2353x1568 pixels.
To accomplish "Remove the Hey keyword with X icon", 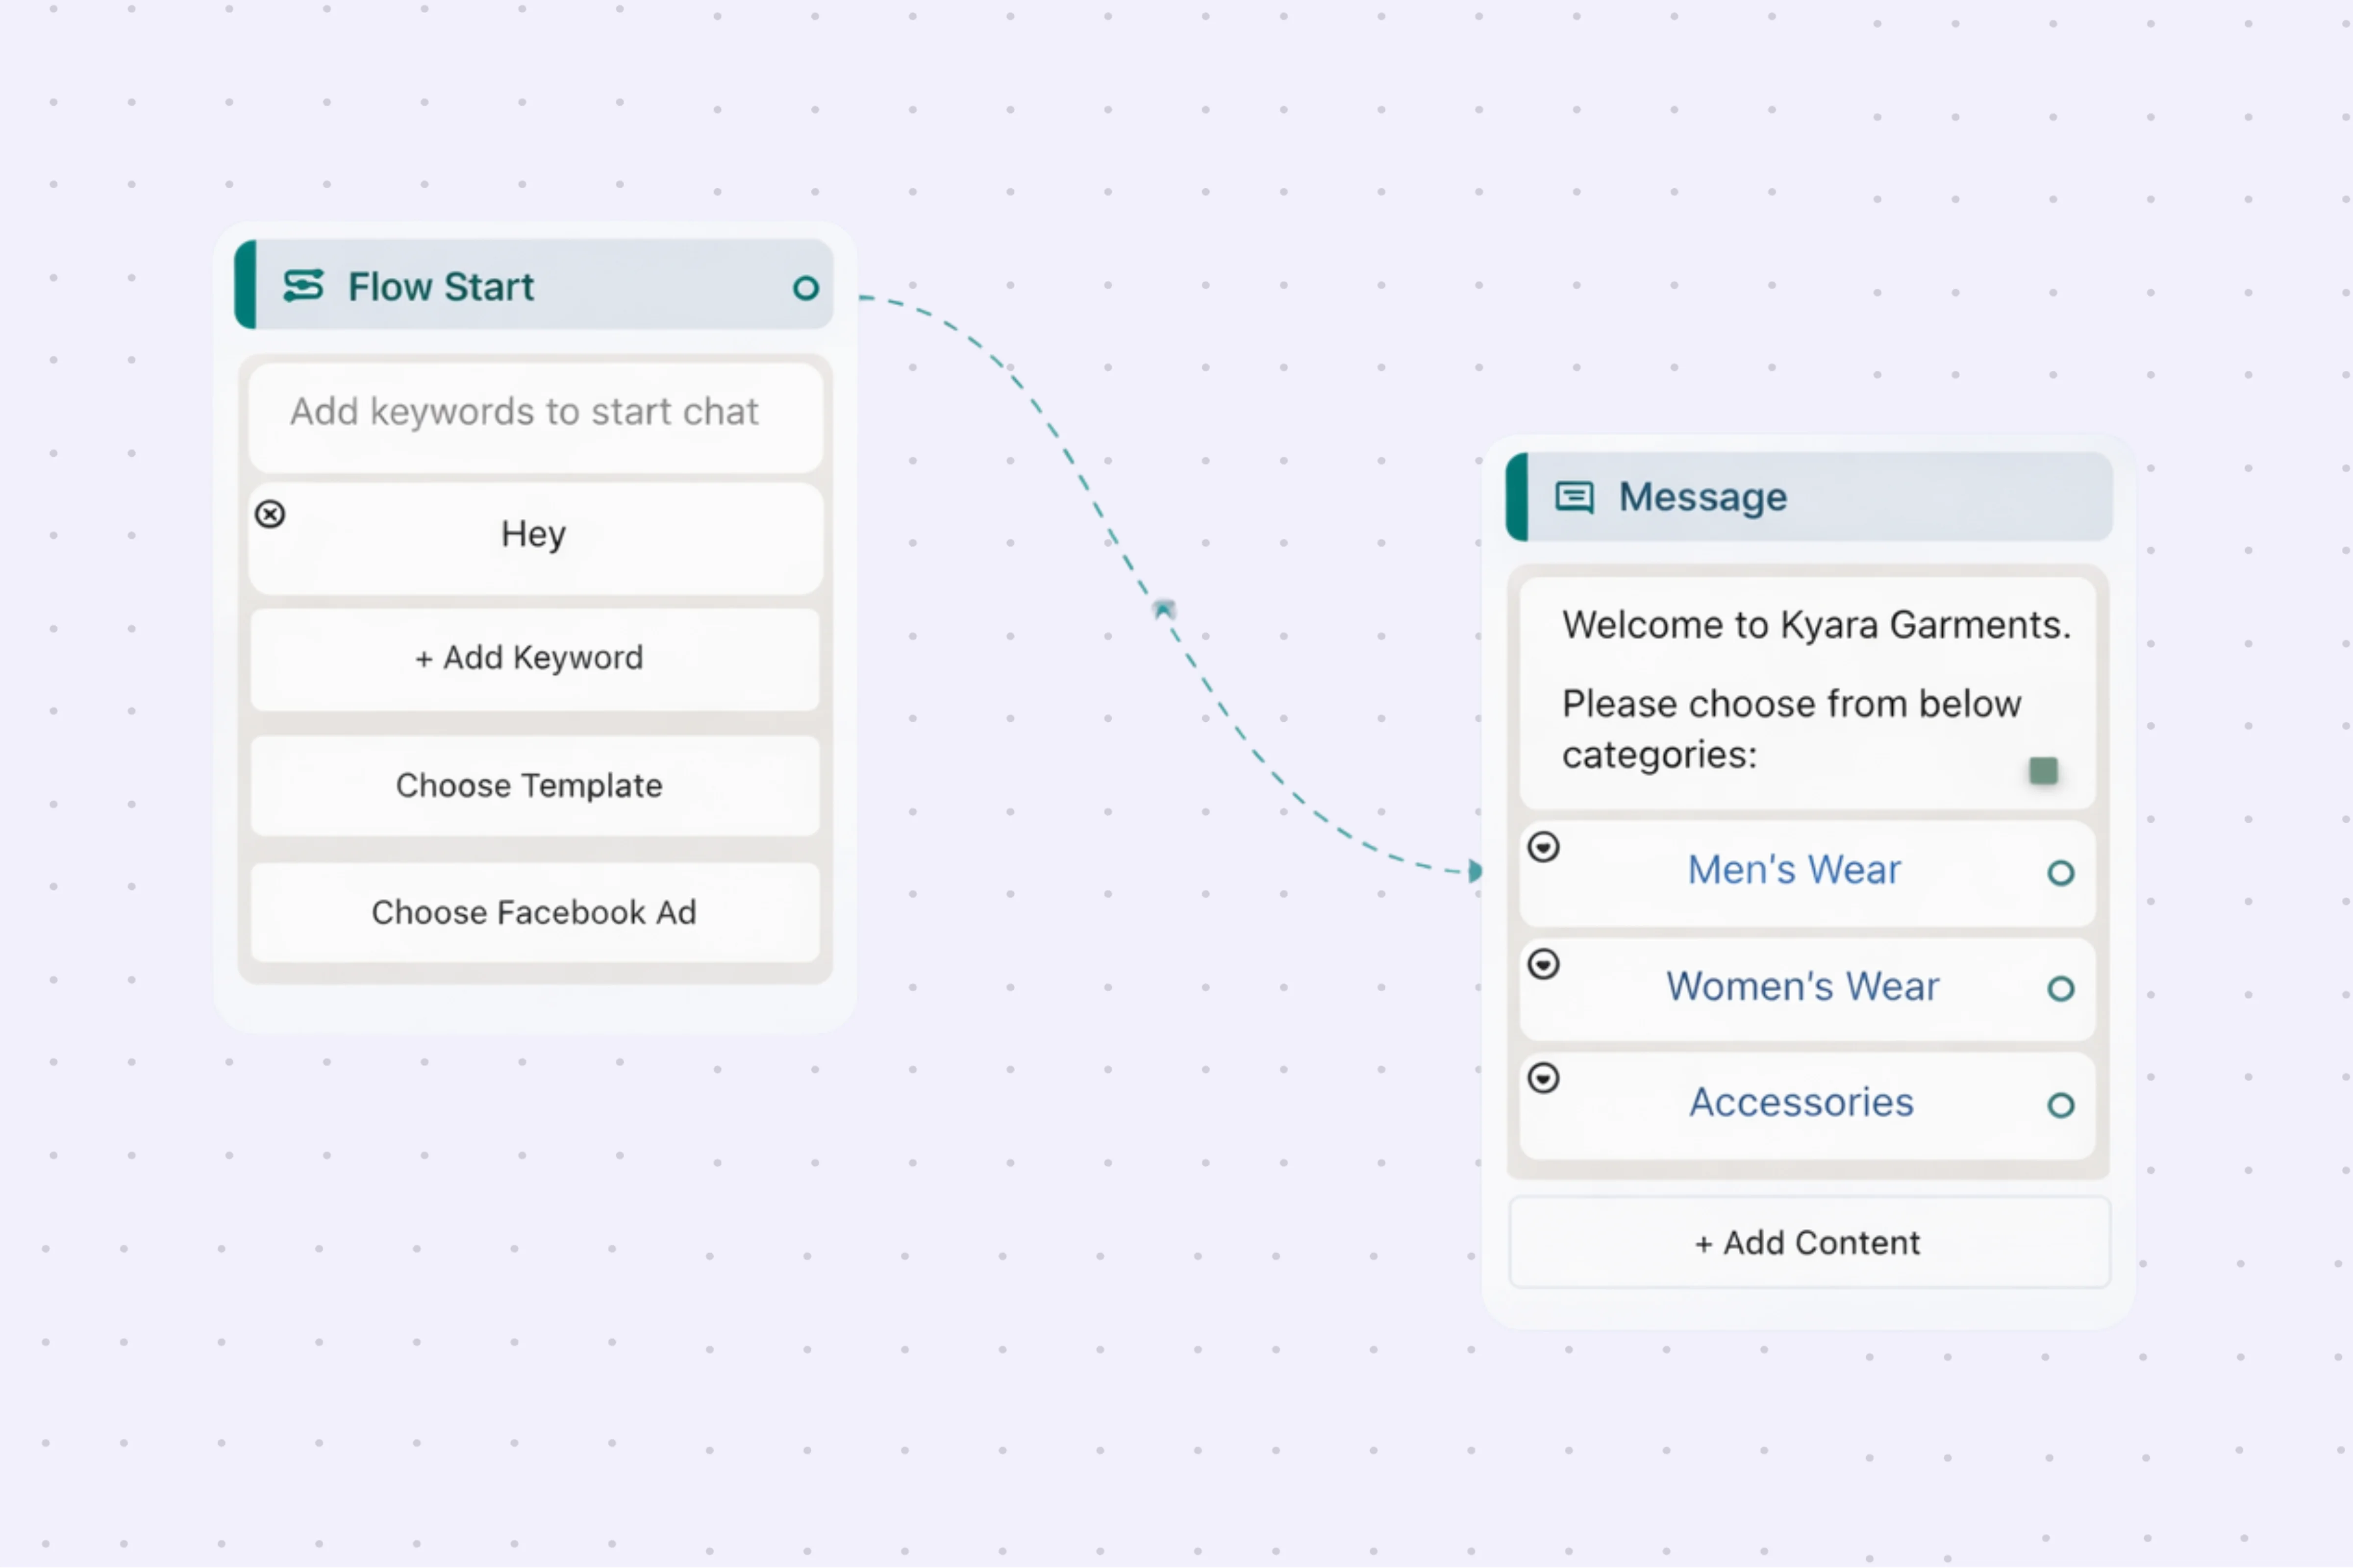I will point(270,514).
